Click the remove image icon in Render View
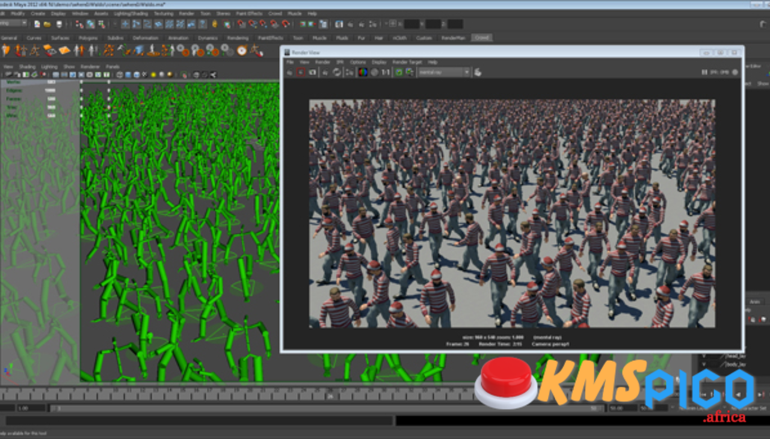Screen dimensions: 770x439 coord(409,72)
